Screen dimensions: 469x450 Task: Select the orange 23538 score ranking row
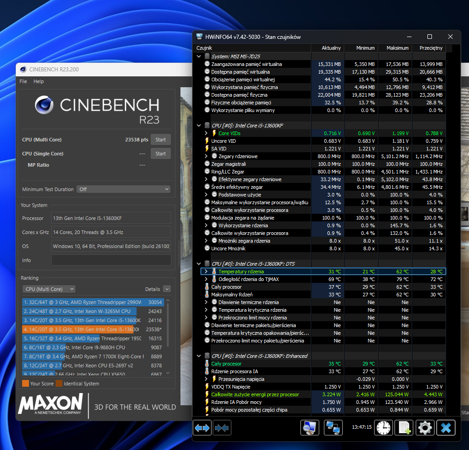(x=93, y=329)
